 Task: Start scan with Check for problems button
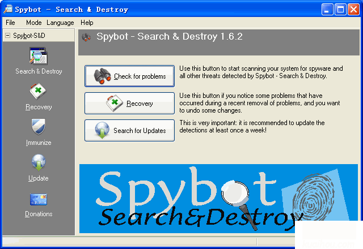pyautogui.click(x=129, y=76)
